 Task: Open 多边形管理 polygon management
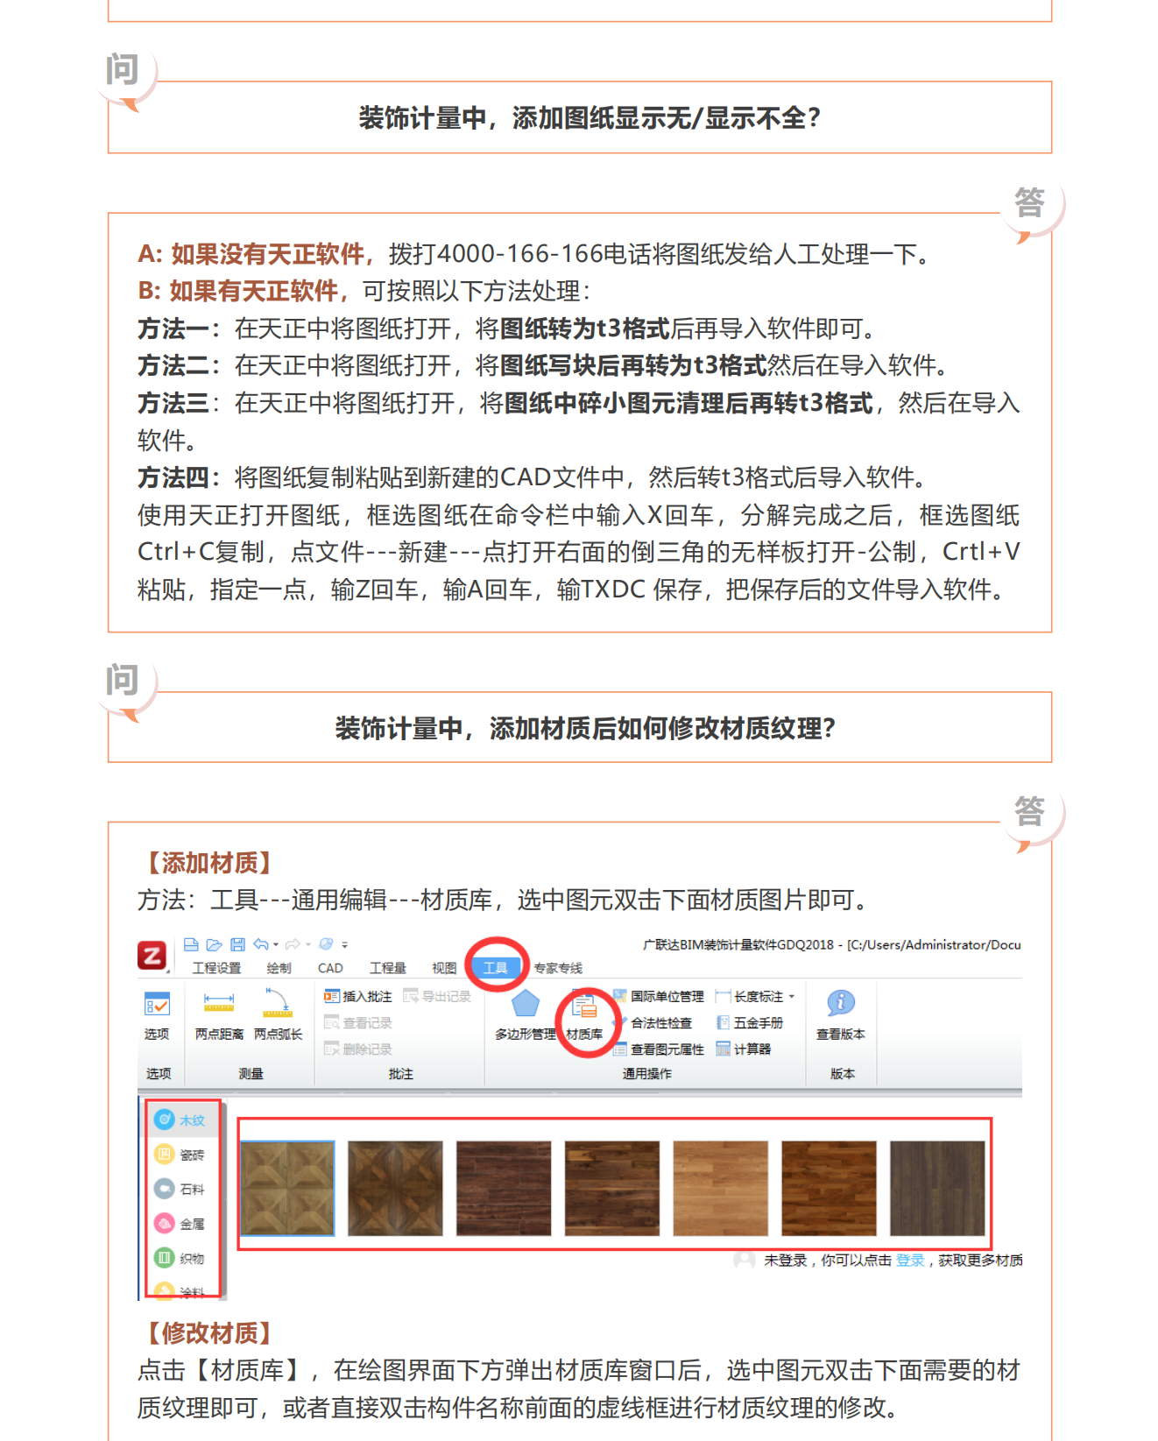point(525,1014)
